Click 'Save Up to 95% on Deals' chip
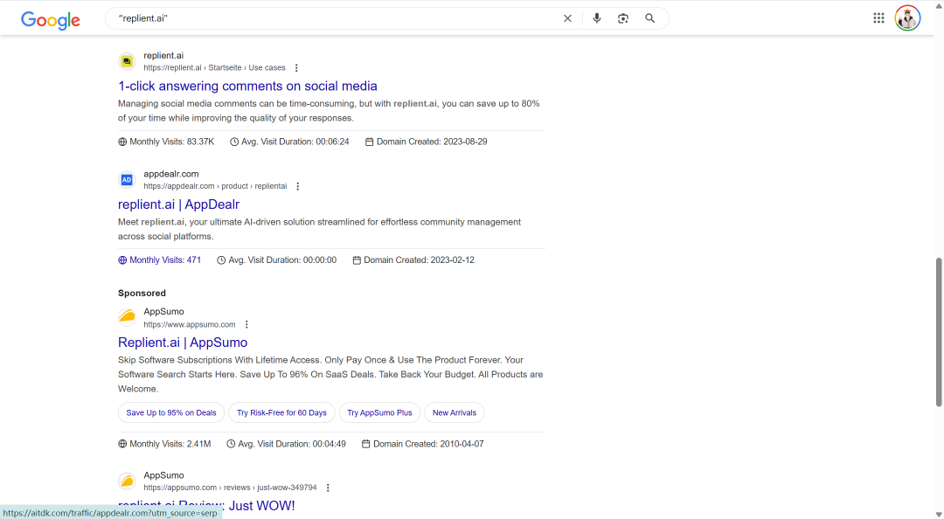This screenshot has width=944, height=519. 171,413
